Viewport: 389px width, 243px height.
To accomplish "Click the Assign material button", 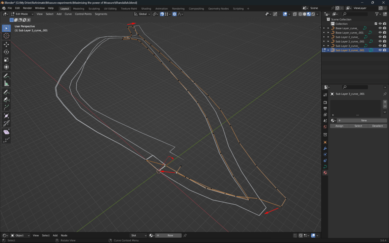I will click(339, 126).
